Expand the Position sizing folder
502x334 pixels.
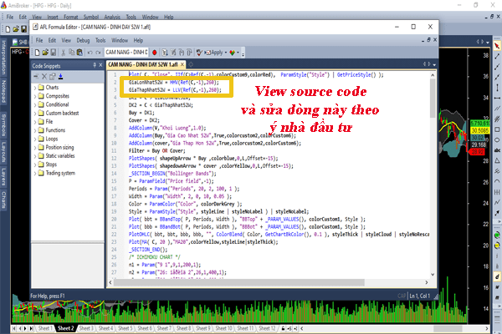point(35,147)
